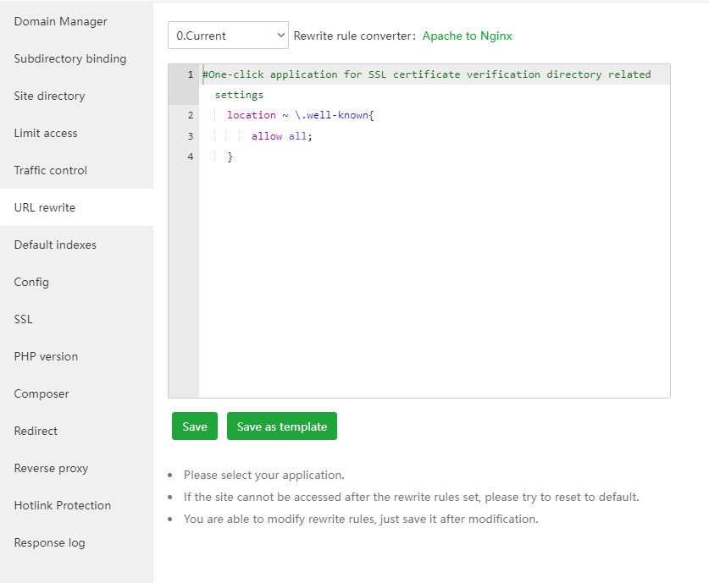
Task: Go to Reverse proxy tab
Action: pyautogui.click(x=51, y=468)
